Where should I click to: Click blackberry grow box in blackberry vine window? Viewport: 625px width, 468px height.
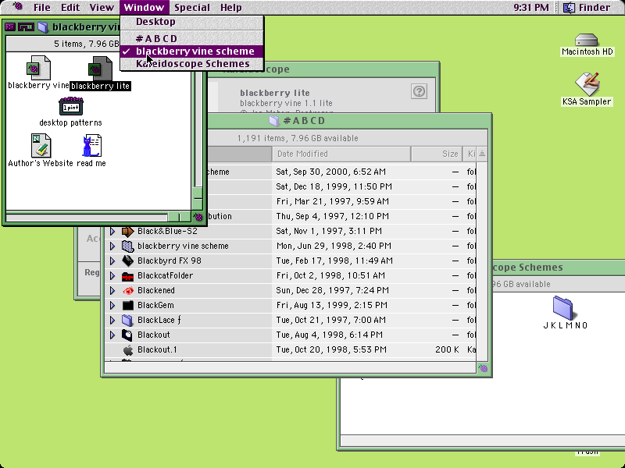pyautogui.click(x=198, y=217)
